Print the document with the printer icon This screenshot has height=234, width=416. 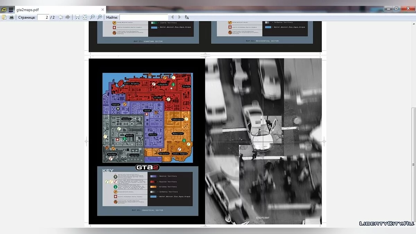11,17
